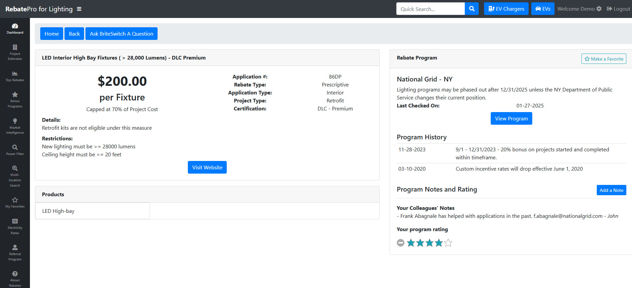632x288 pixels.
Task: Toggle the hamburger menu next to RebatePro
Action: pyautogui.click(x=79, y=9)
